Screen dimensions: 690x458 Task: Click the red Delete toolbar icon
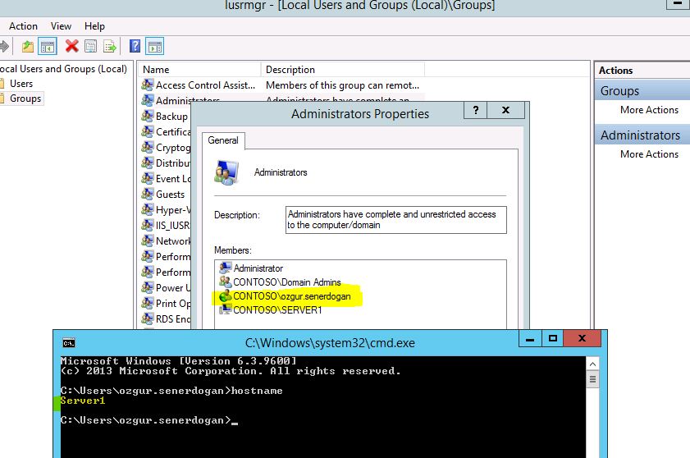coord(71,46)
